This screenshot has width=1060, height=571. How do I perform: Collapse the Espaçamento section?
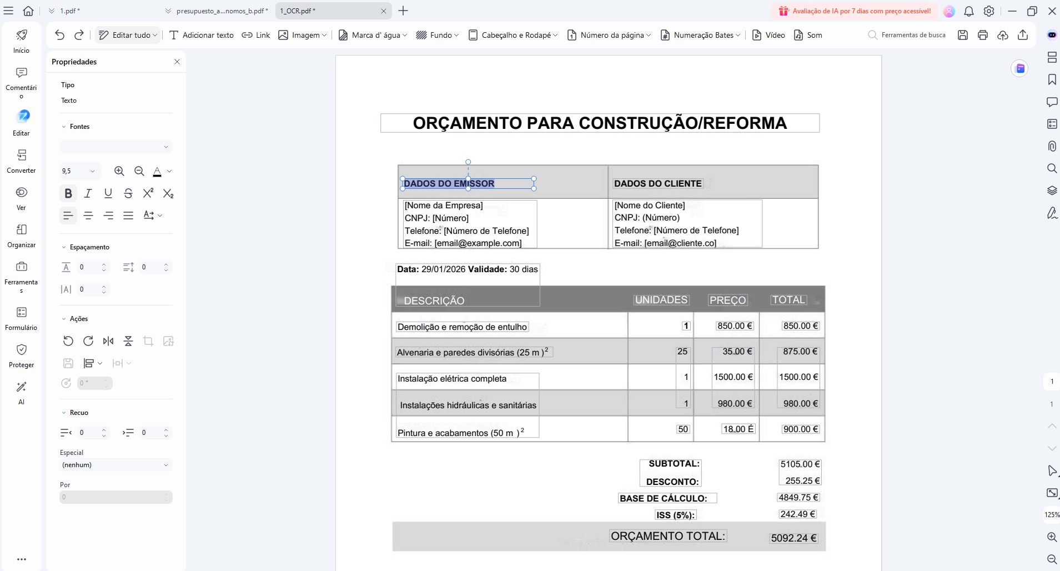point(65,247)
